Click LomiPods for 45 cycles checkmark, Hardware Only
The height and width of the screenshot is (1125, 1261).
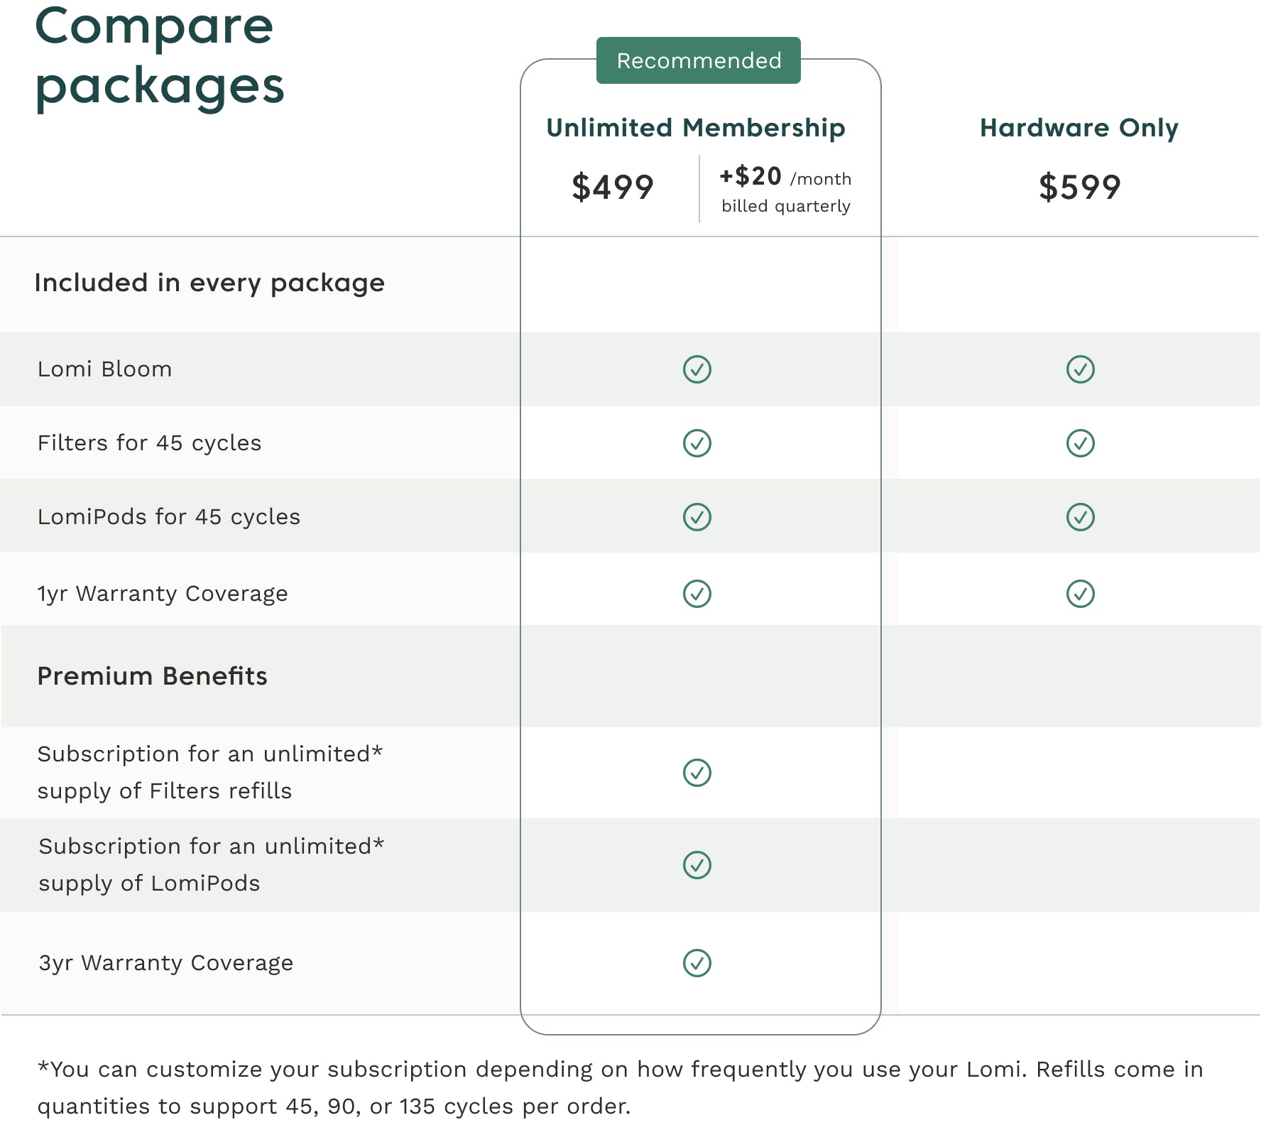1081,517
